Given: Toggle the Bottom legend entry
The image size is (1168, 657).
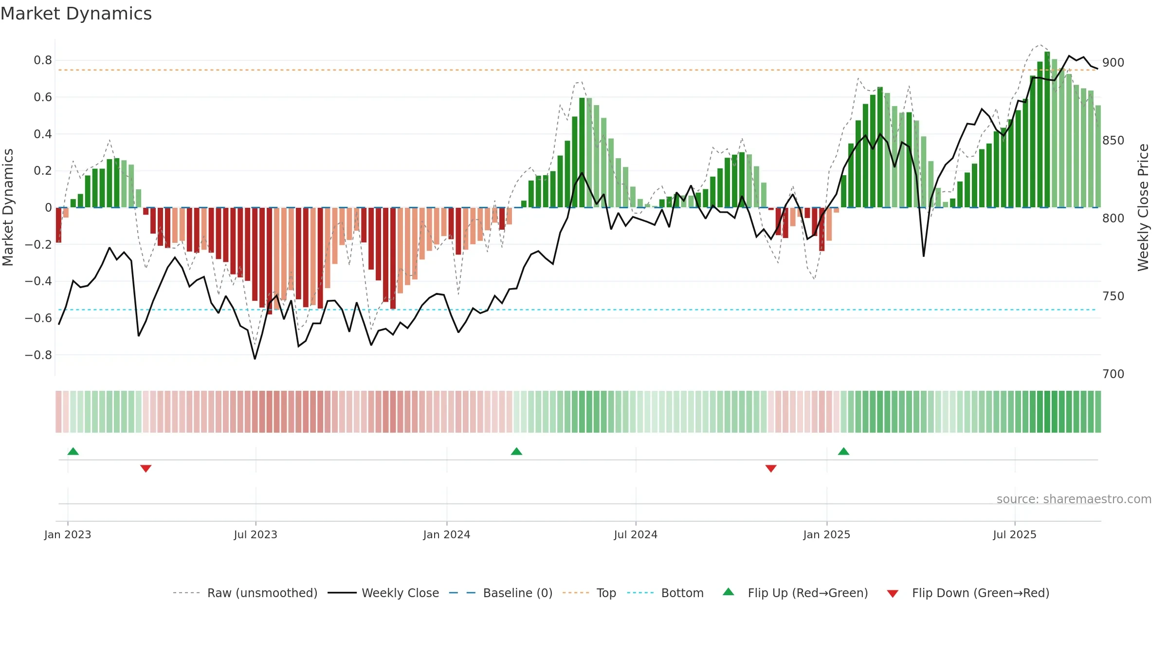Looking at the screenshot, I should [665, 593].
